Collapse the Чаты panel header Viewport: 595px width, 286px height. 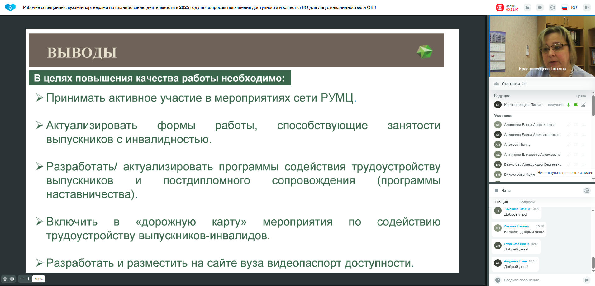pos(506,190)
